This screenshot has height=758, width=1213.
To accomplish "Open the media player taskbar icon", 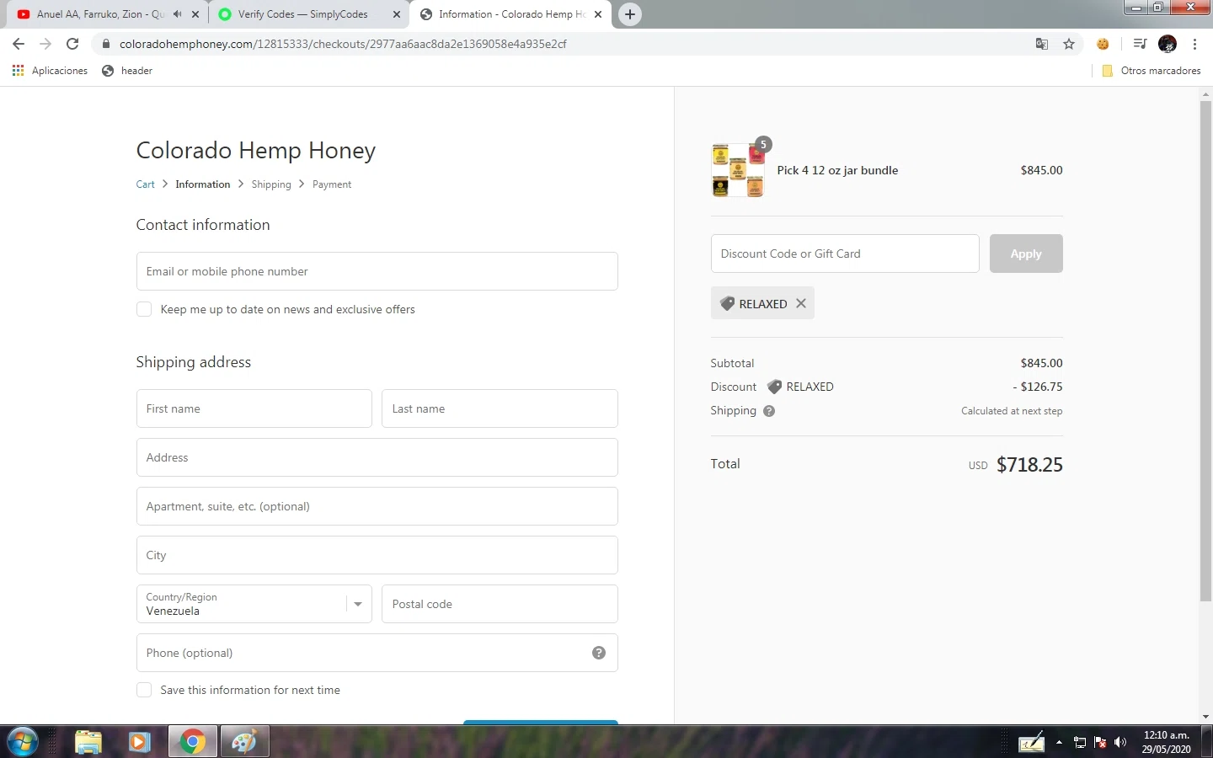I will (140, 742).
